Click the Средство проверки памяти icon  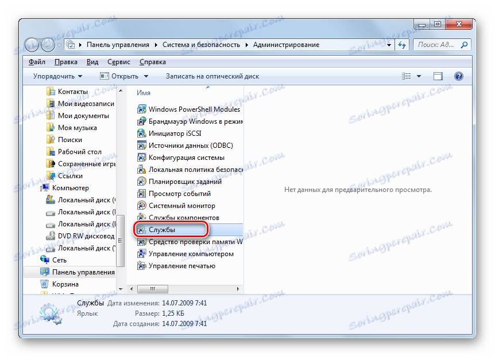click(141, 242)
